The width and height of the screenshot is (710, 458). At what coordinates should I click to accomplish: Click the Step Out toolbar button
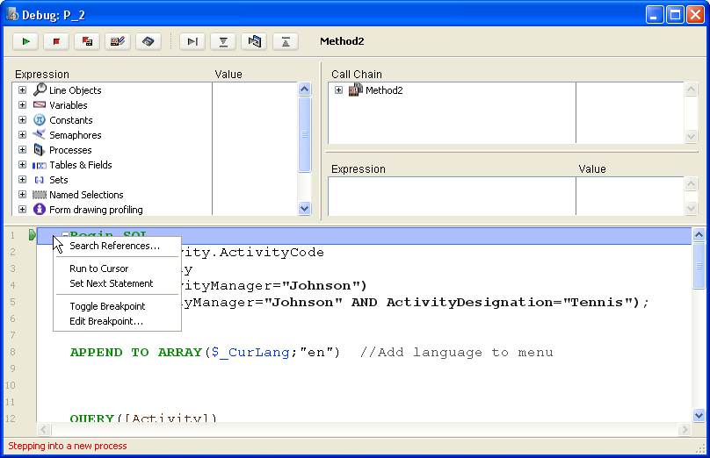(286, 41)
